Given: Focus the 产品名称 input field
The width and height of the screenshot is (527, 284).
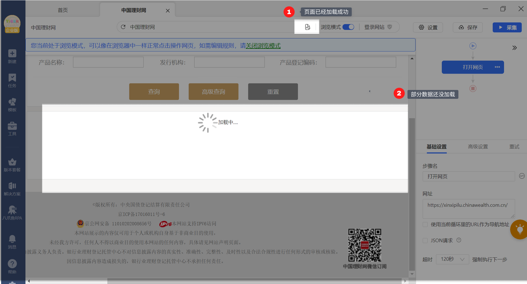Looking at the screenshot, I should 108,62.
